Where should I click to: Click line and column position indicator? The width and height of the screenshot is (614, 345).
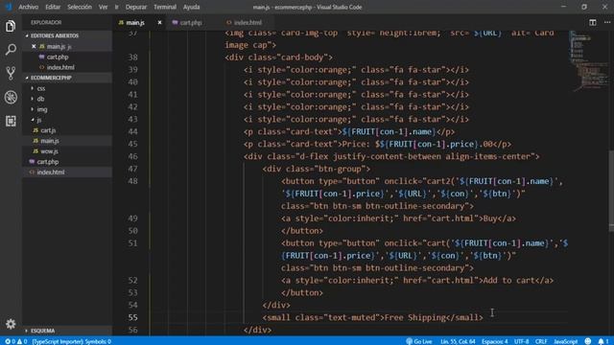(458, 341)
